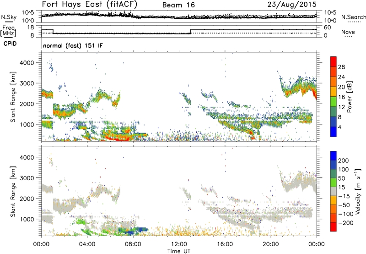This screenshot has height=254, width=366.
Task: Click the "Freq. [MHz]" axis label
Action: point(8,31)
